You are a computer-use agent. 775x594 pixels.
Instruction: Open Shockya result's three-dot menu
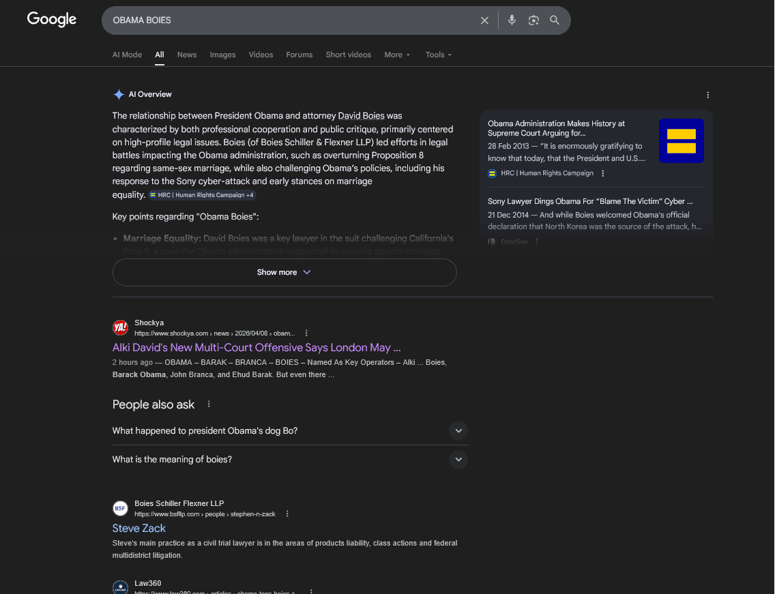click(306, 333)
